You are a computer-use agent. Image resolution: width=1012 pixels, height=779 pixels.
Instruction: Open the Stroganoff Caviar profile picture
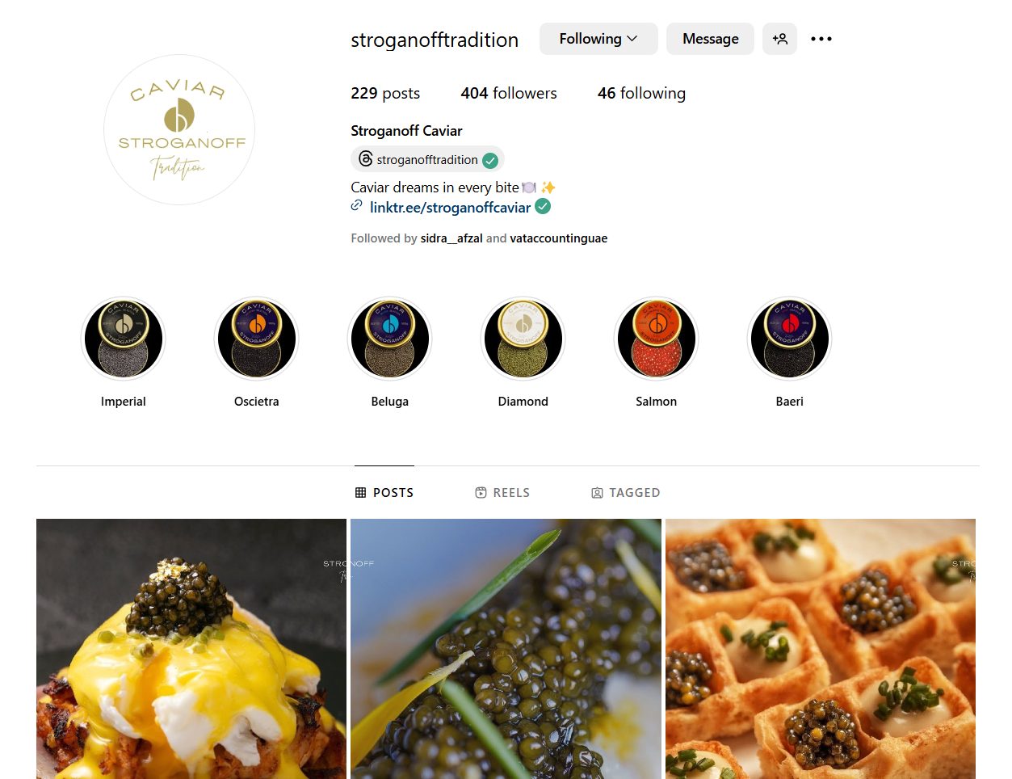point(179,129)
